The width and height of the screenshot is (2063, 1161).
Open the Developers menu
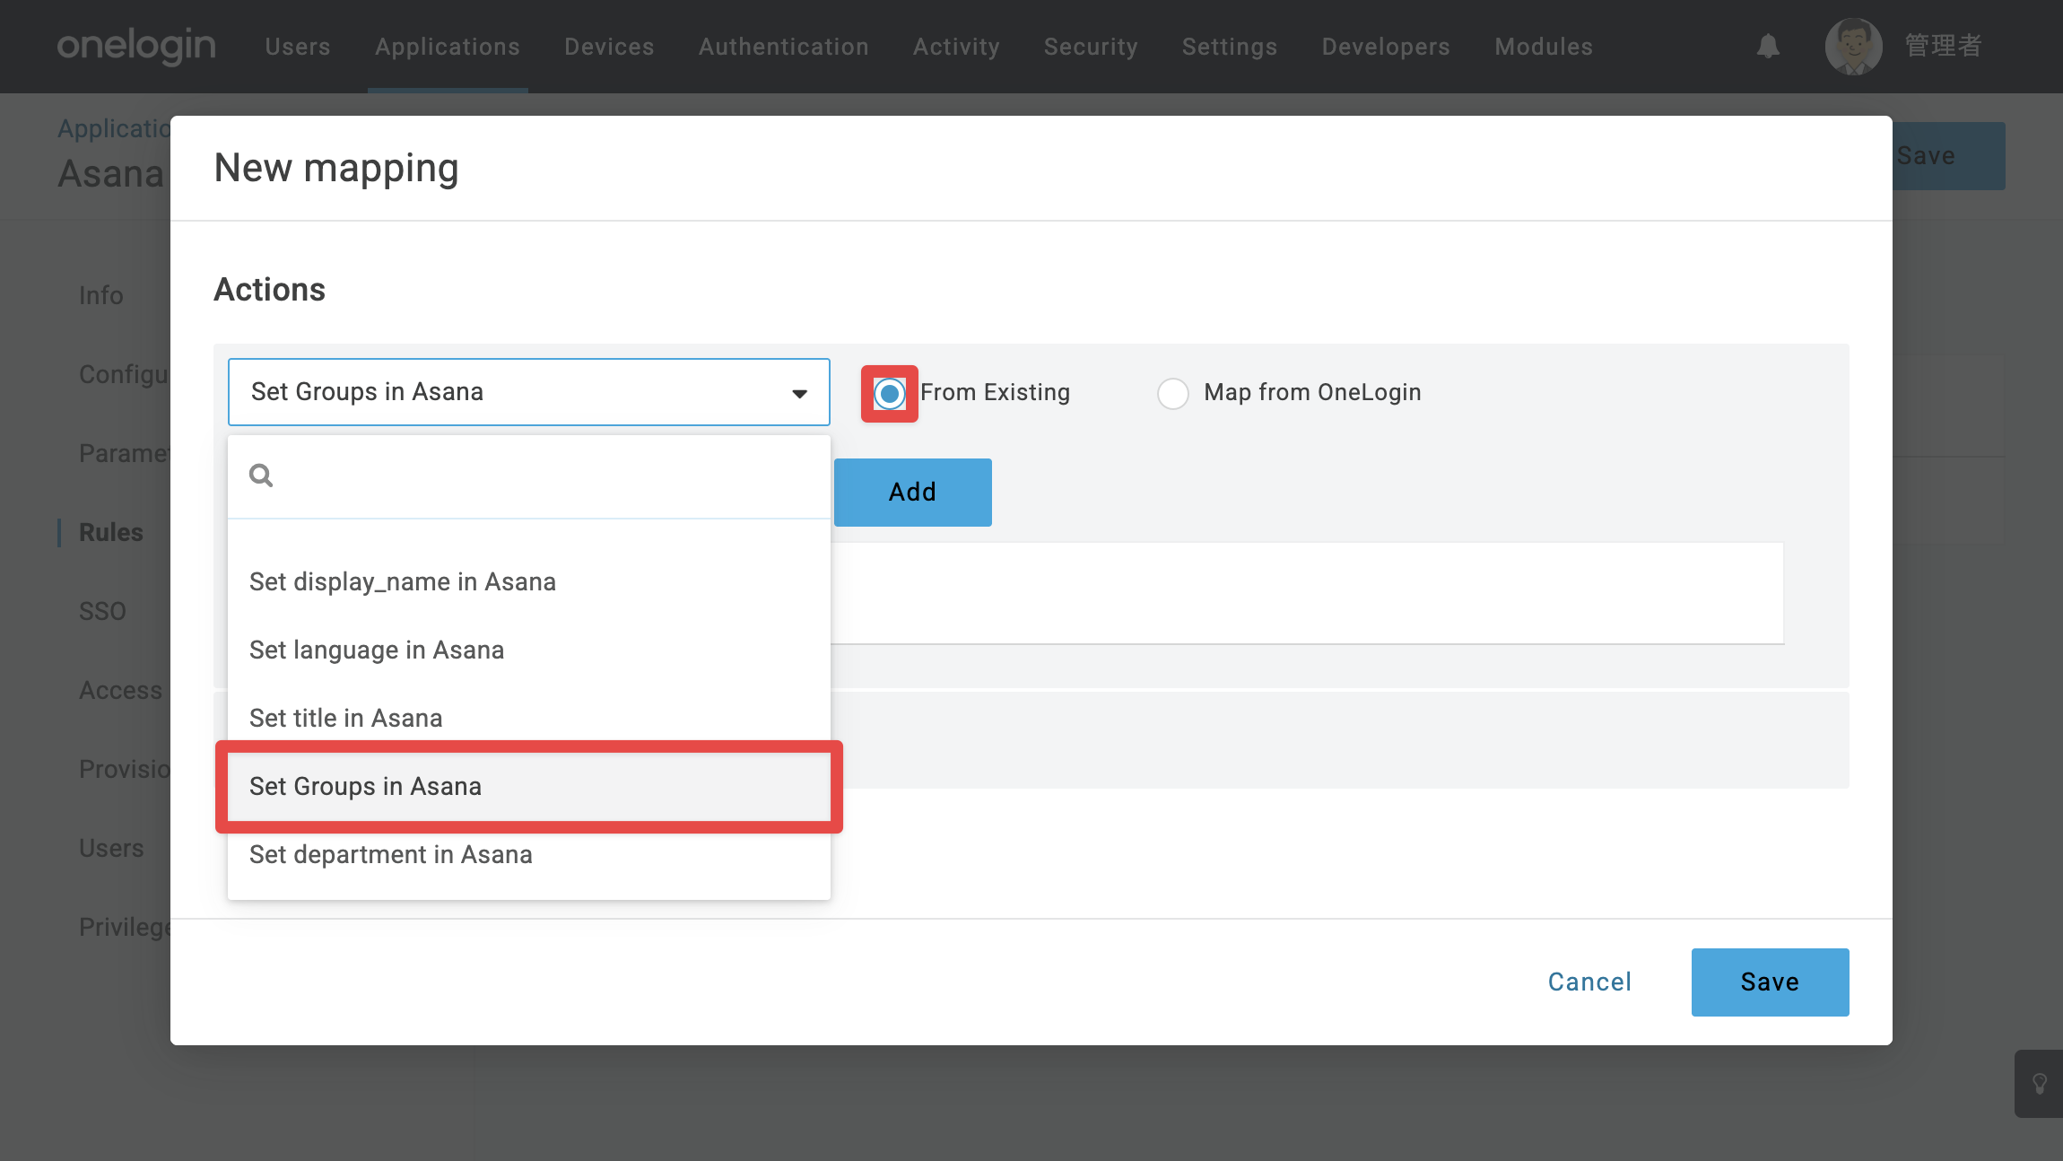(1386, 46)
